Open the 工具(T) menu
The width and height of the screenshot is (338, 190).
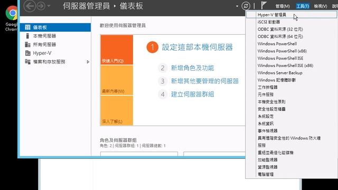click(x=303, y=6)
